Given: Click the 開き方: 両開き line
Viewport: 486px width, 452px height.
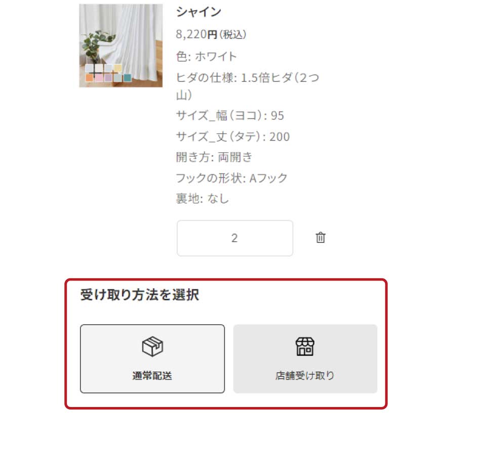Looking at the screenshot, I should tap(214, 157).
